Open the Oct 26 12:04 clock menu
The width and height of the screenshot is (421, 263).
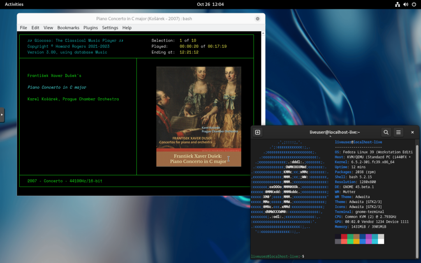[210, 4]
